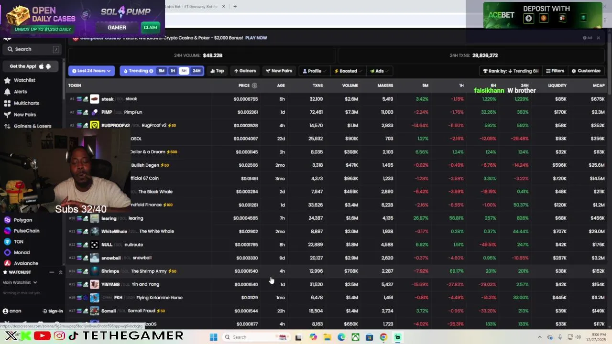Open New Pairs sprout icon in sidebar

click(7, 115)
